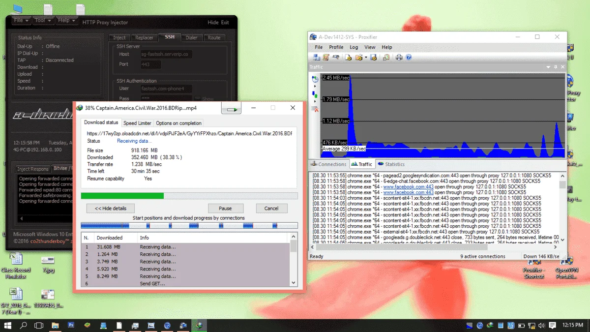Viewport: 590px width, 332px height.
Task: Pause the Captain America download
Action: point(225,208)
